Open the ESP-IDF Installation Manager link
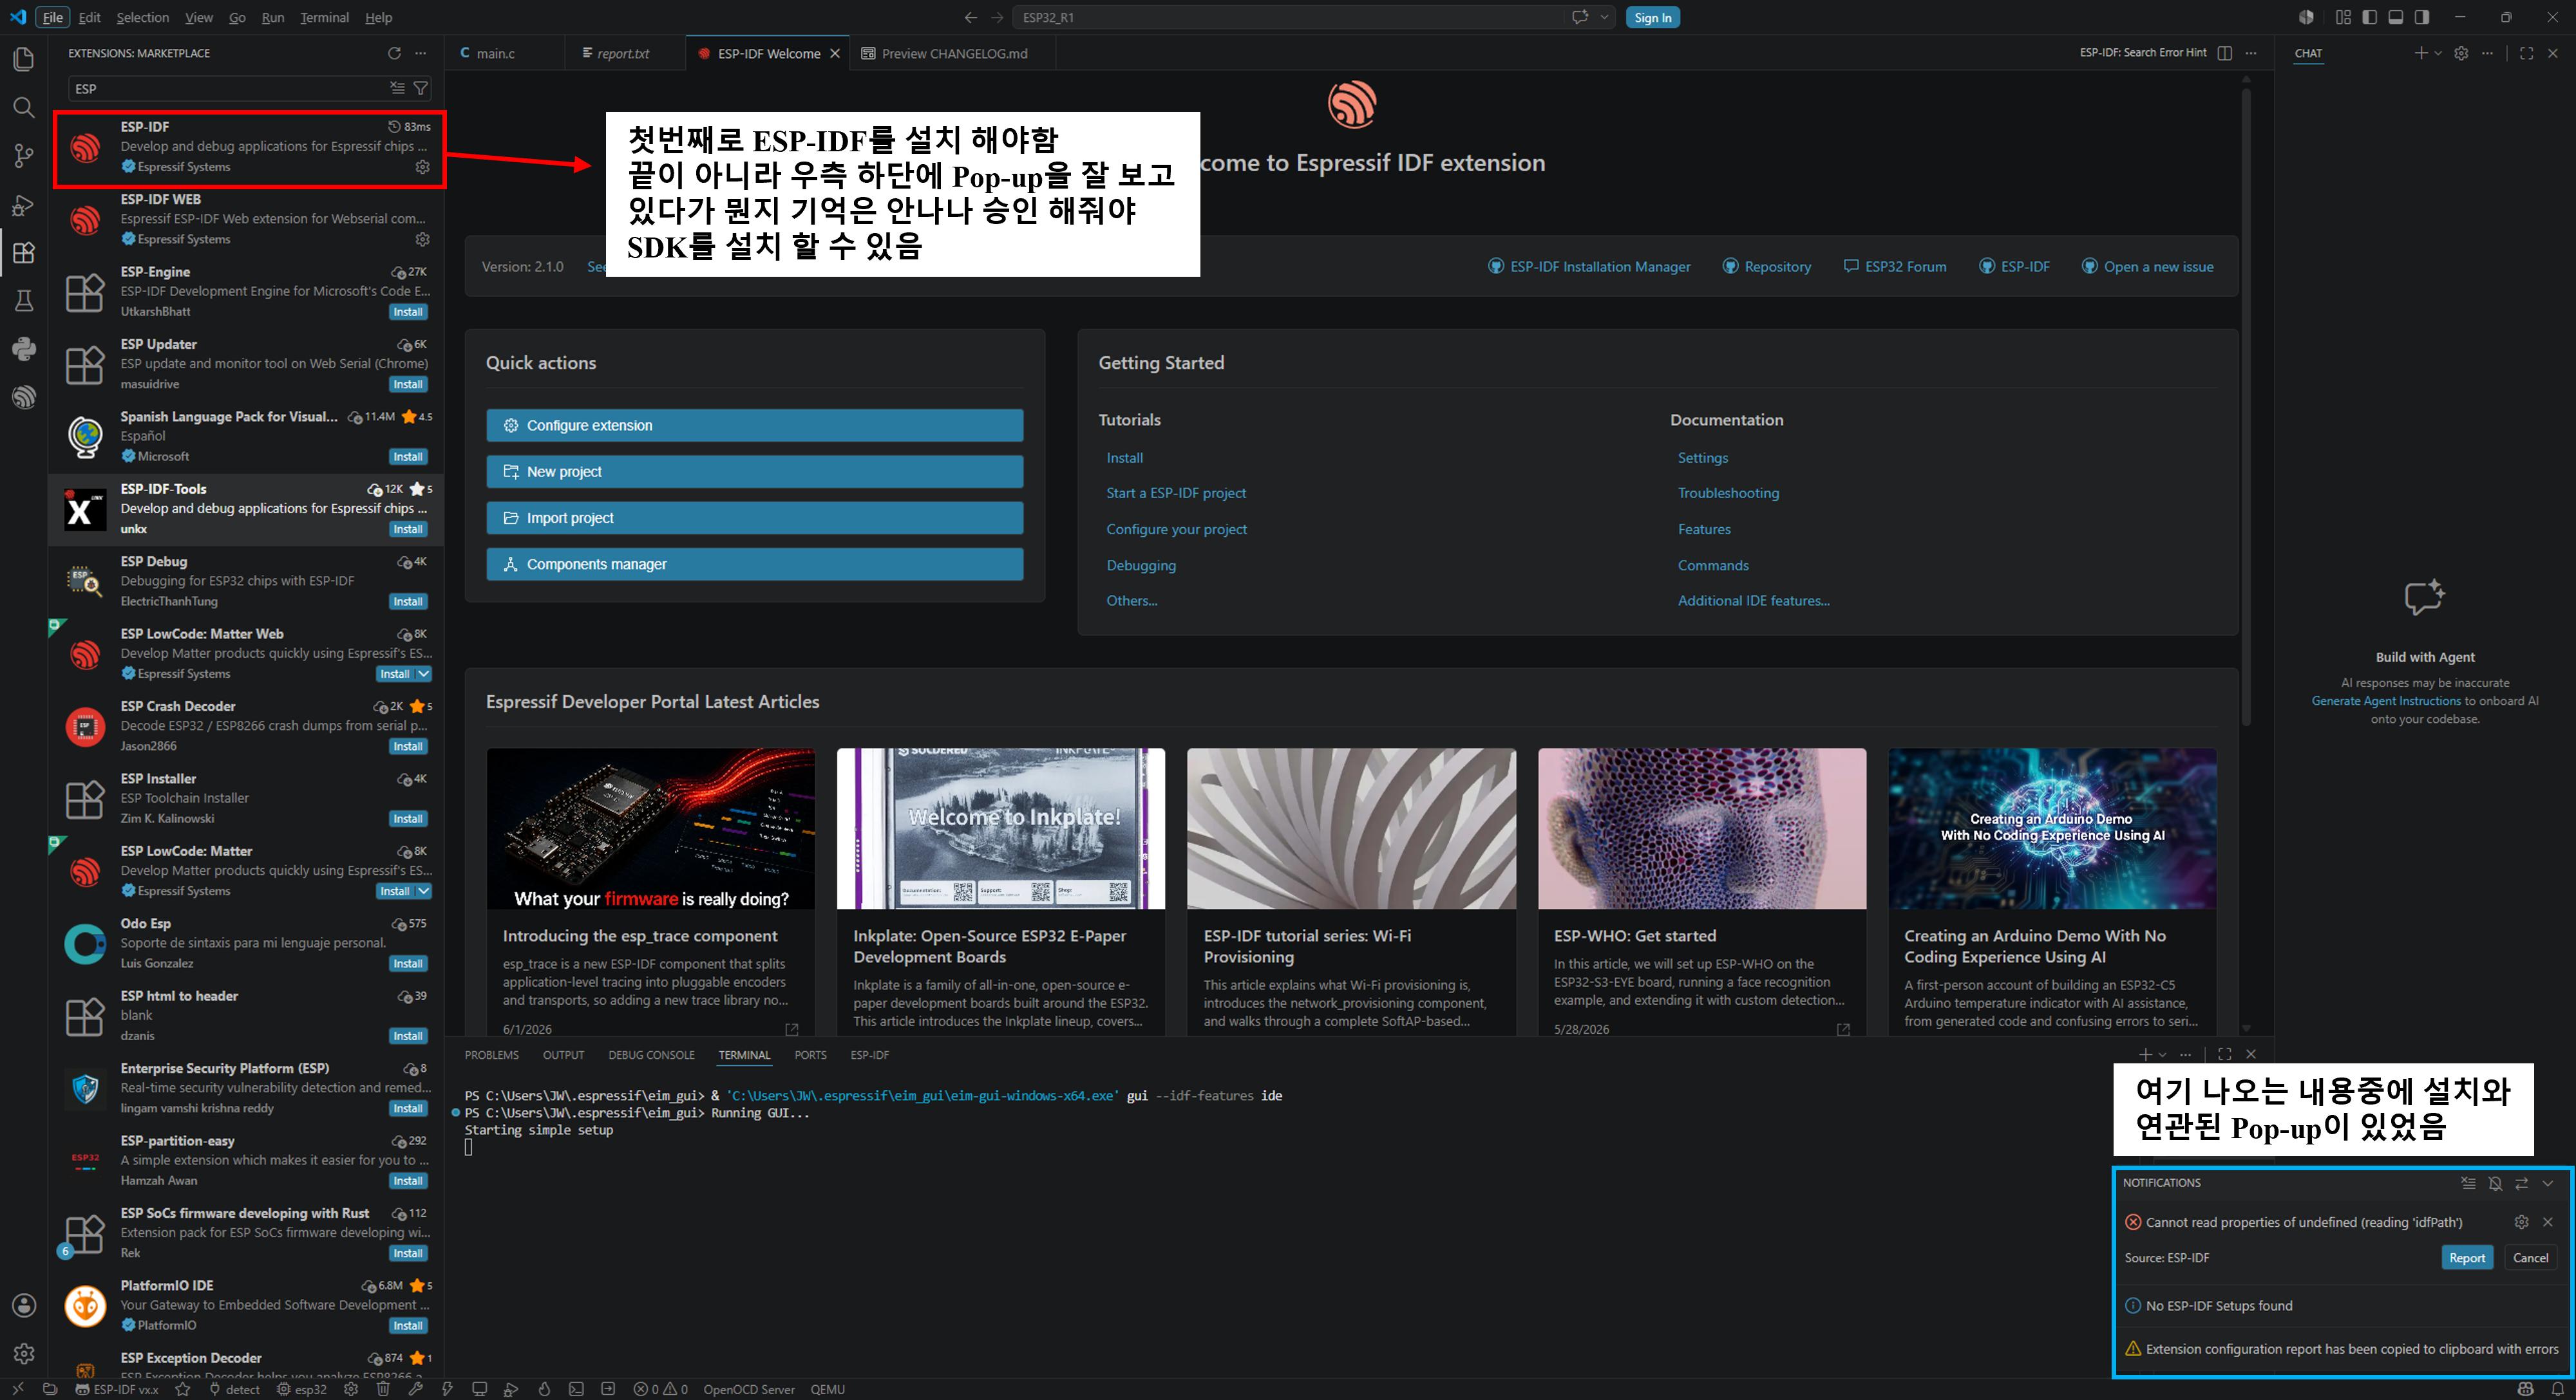 click(1589, 267)
